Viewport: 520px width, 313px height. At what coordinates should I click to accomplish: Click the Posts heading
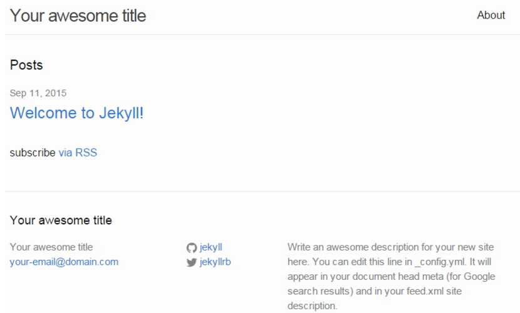pyautogui.click(x=26, y=65)
